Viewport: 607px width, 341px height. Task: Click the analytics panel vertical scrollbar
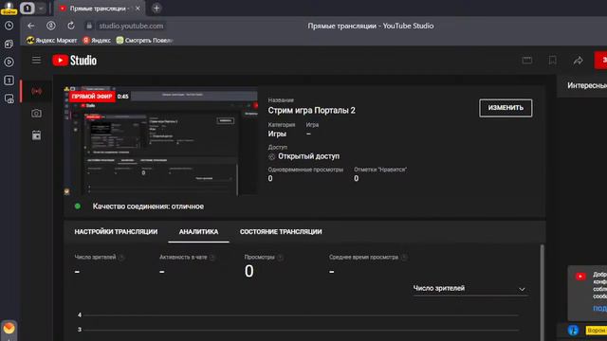click(x=542, y=293)
